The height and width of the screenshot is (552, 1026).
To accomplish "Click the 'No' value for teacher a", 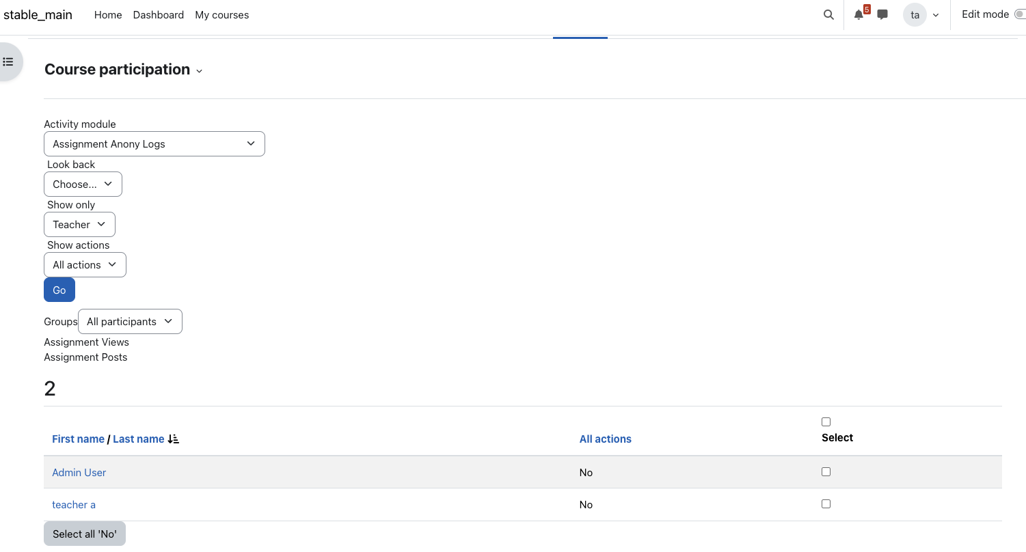I will point(586,504).
